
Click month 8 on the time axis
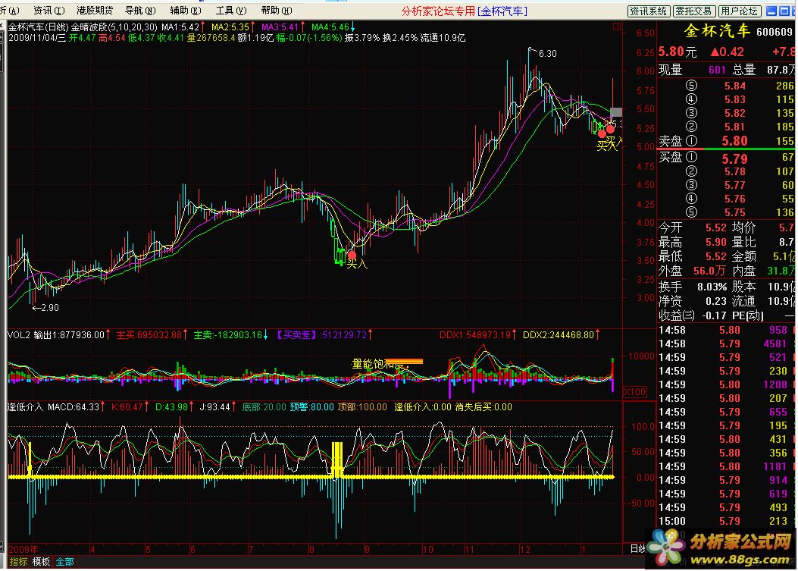tap(311, 549)
